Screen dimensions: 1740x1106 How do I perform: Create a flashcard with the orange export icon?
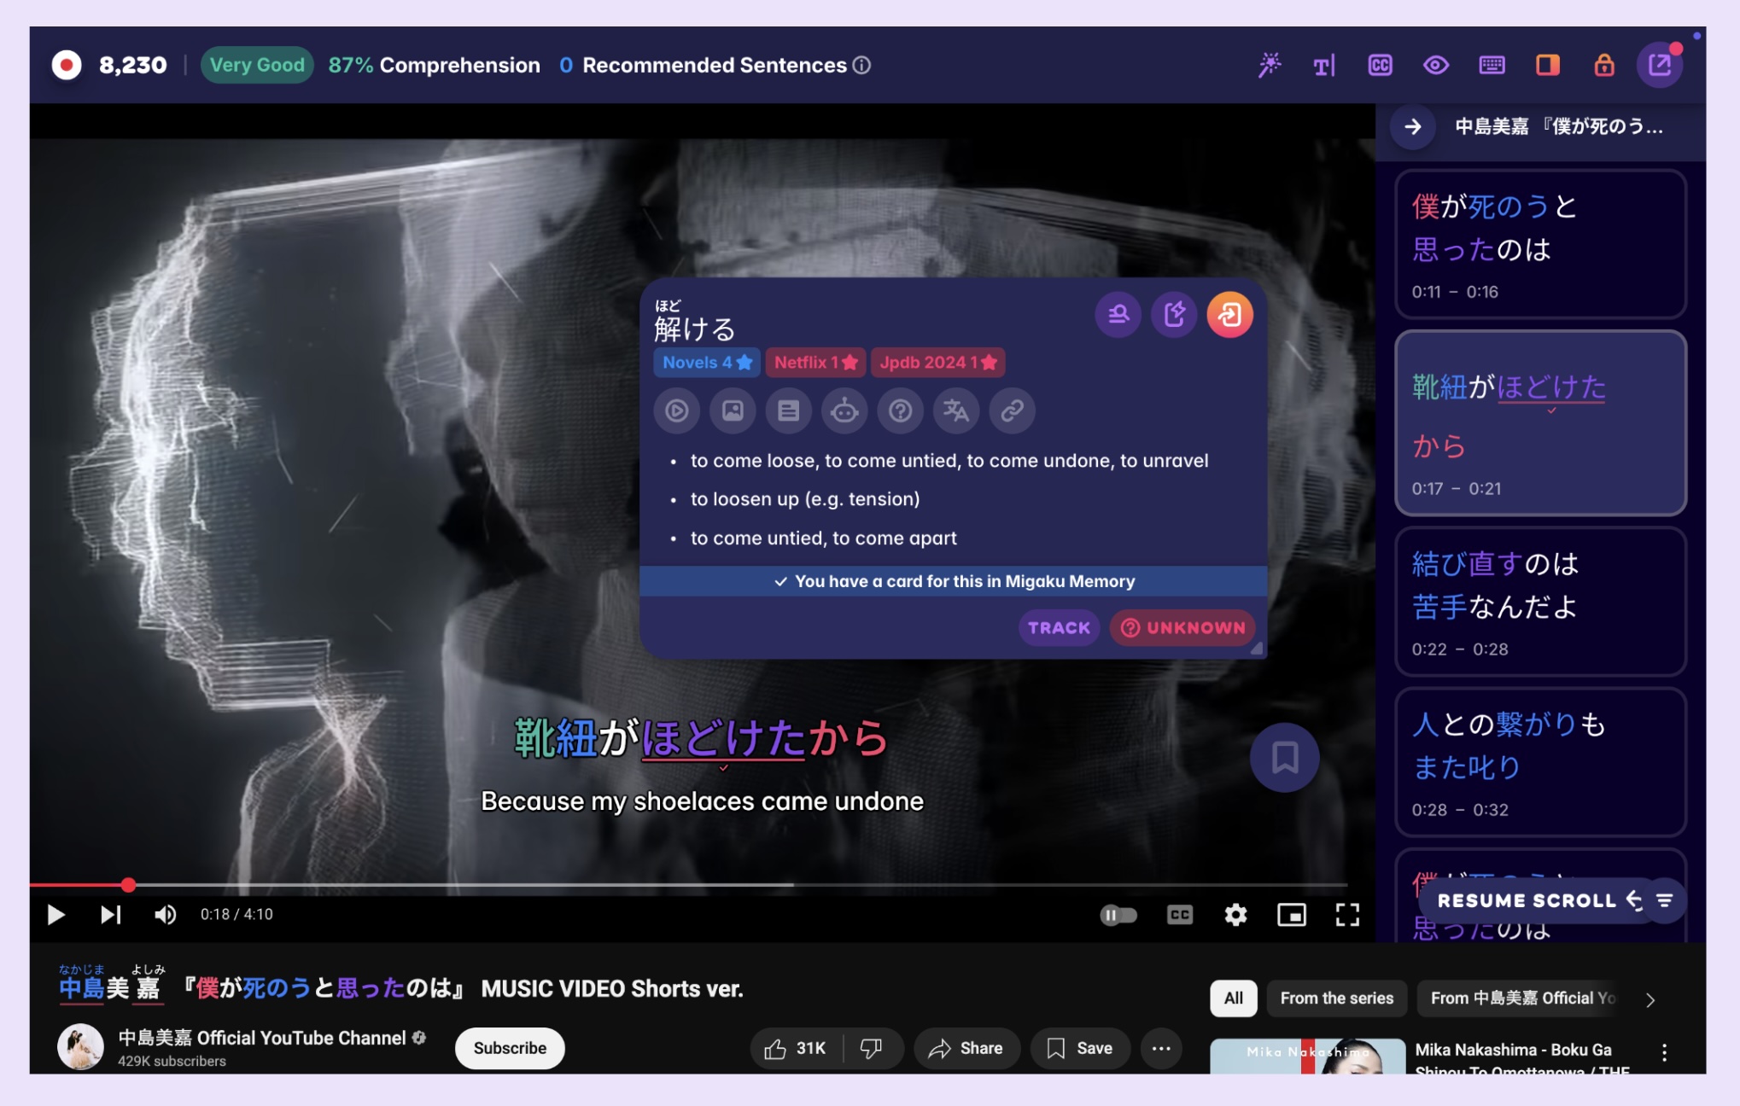coord(1229,314)
